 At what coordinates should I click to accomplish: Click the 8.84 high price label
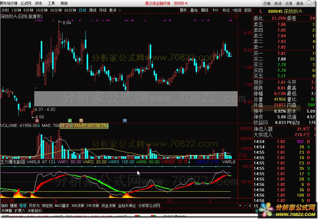pyautogui.click(x=67, y=23)
